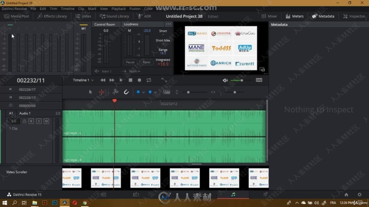Image resolution: width=369 pixels, height=207 pixels.
Task: Click the Record button
Action: coord(140,80)
